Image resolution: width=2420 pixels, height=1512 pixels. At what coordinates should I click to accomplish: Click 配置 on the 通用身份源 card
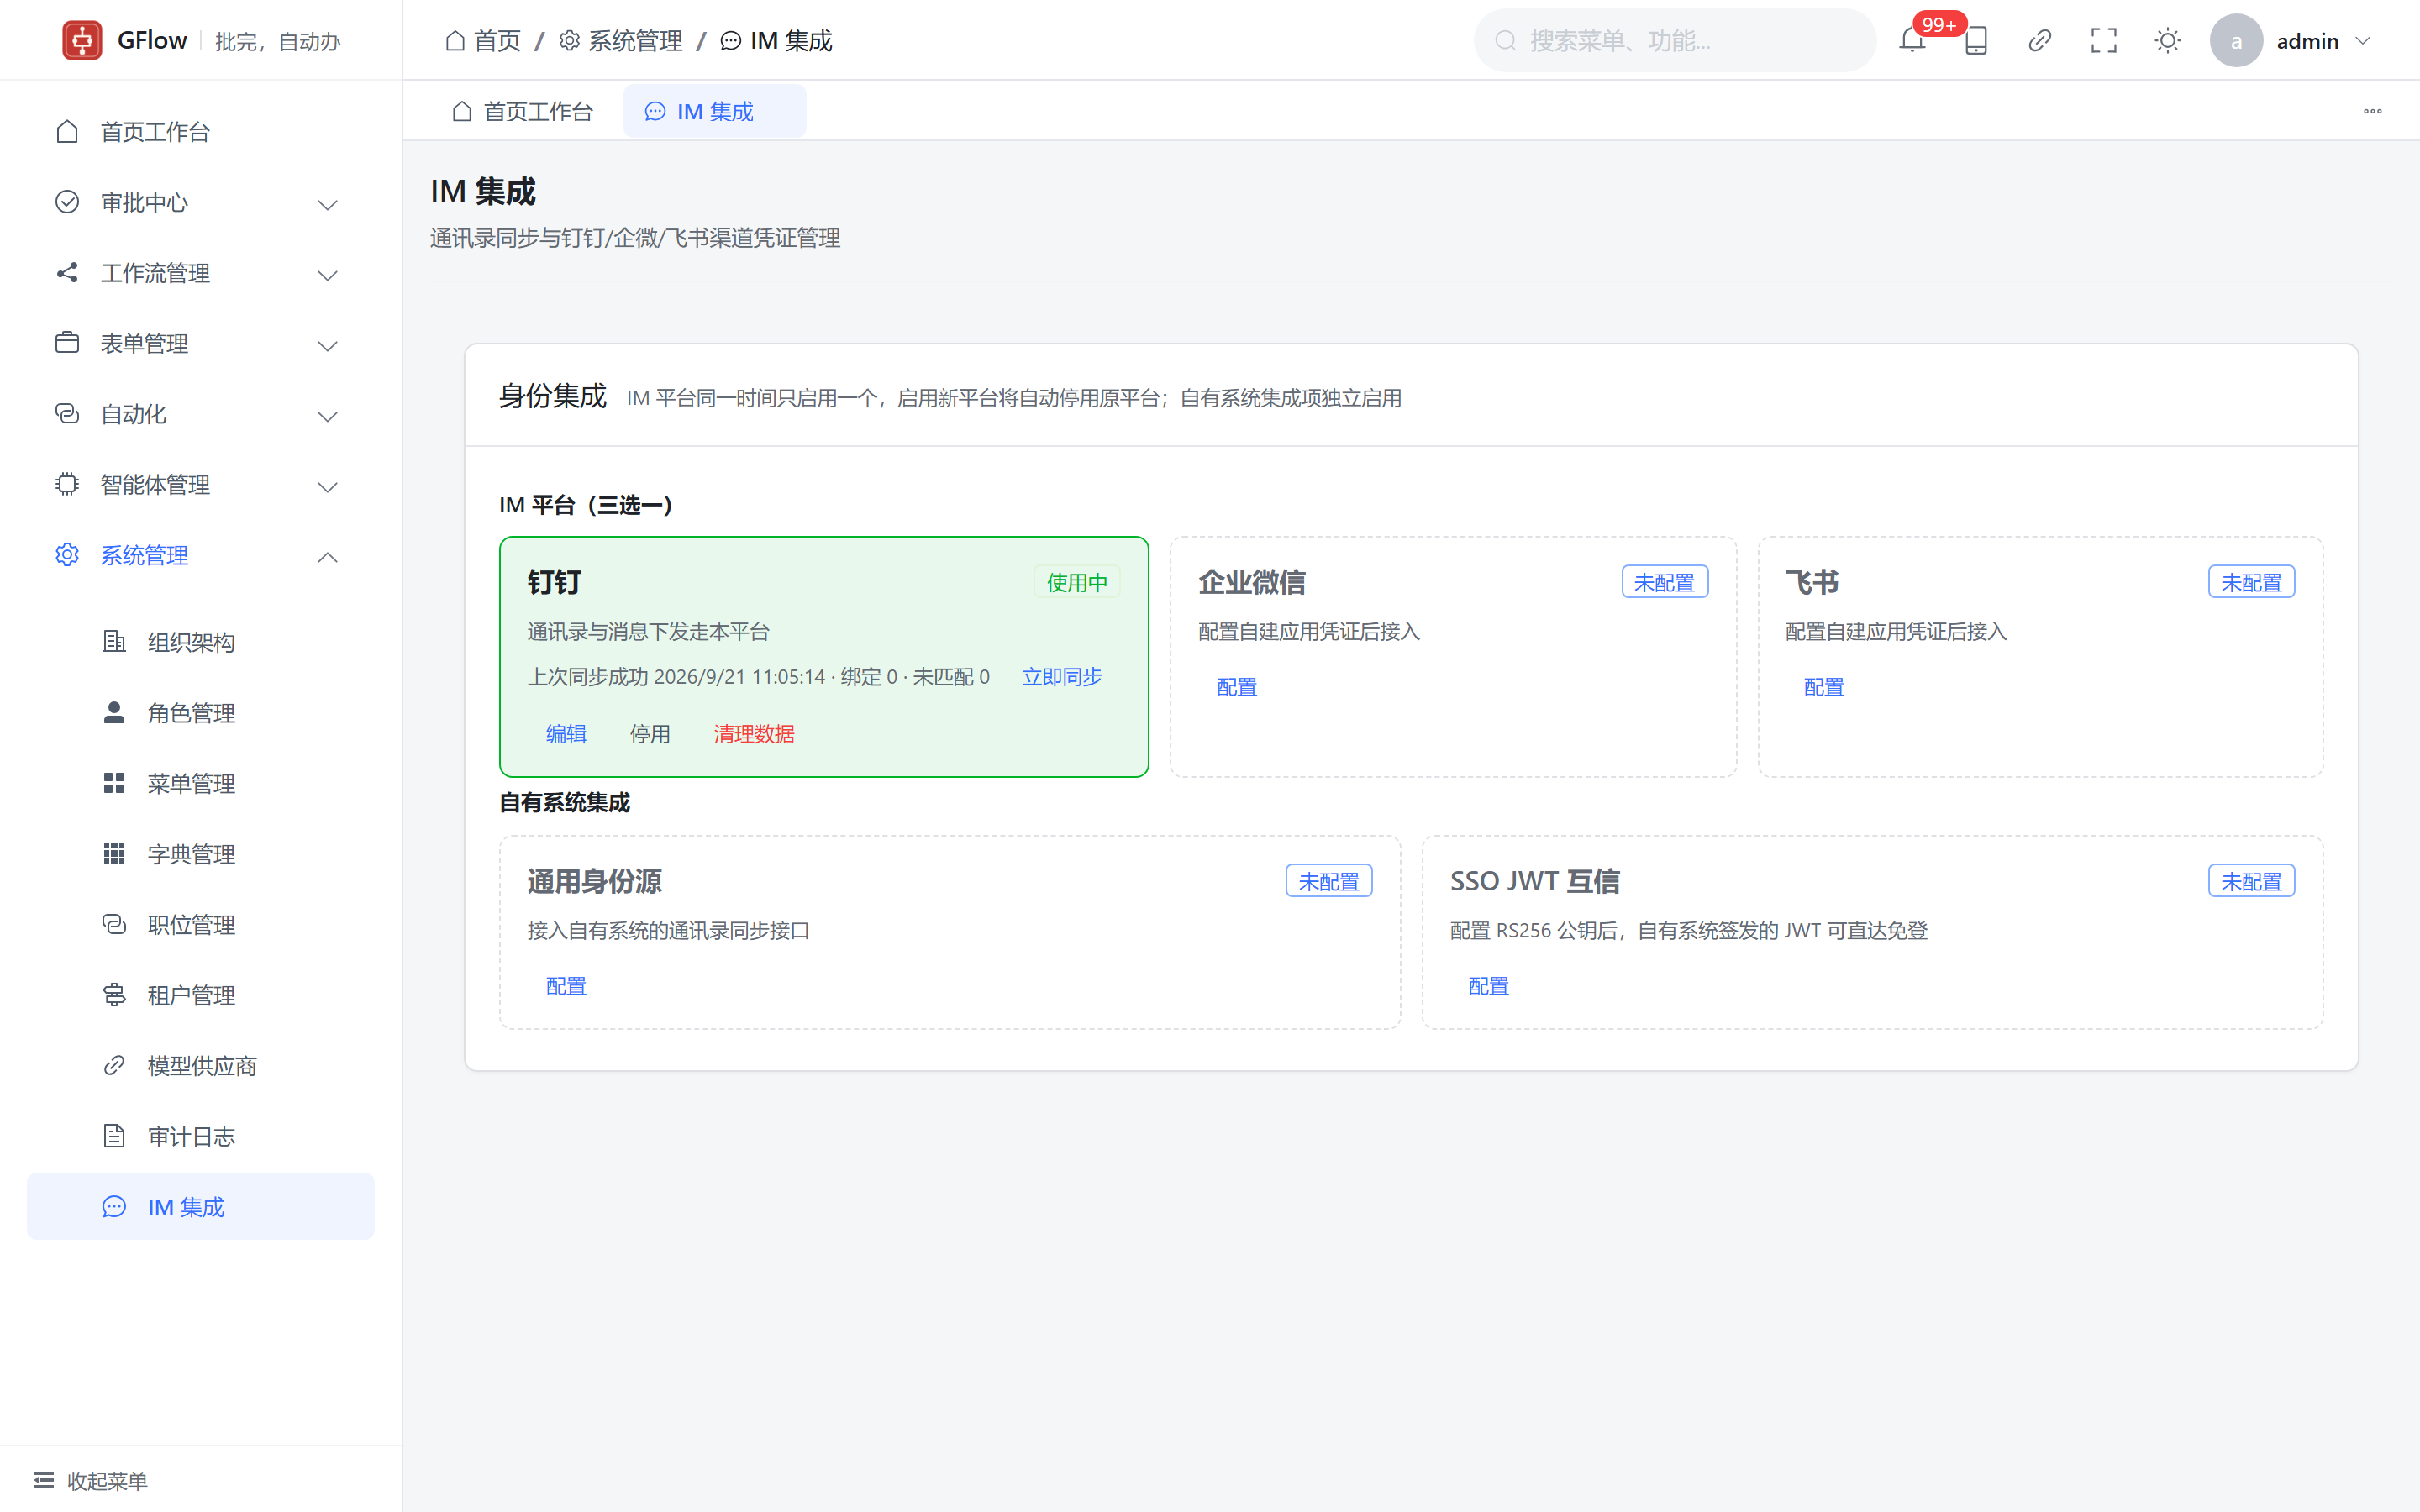(566, 986)
